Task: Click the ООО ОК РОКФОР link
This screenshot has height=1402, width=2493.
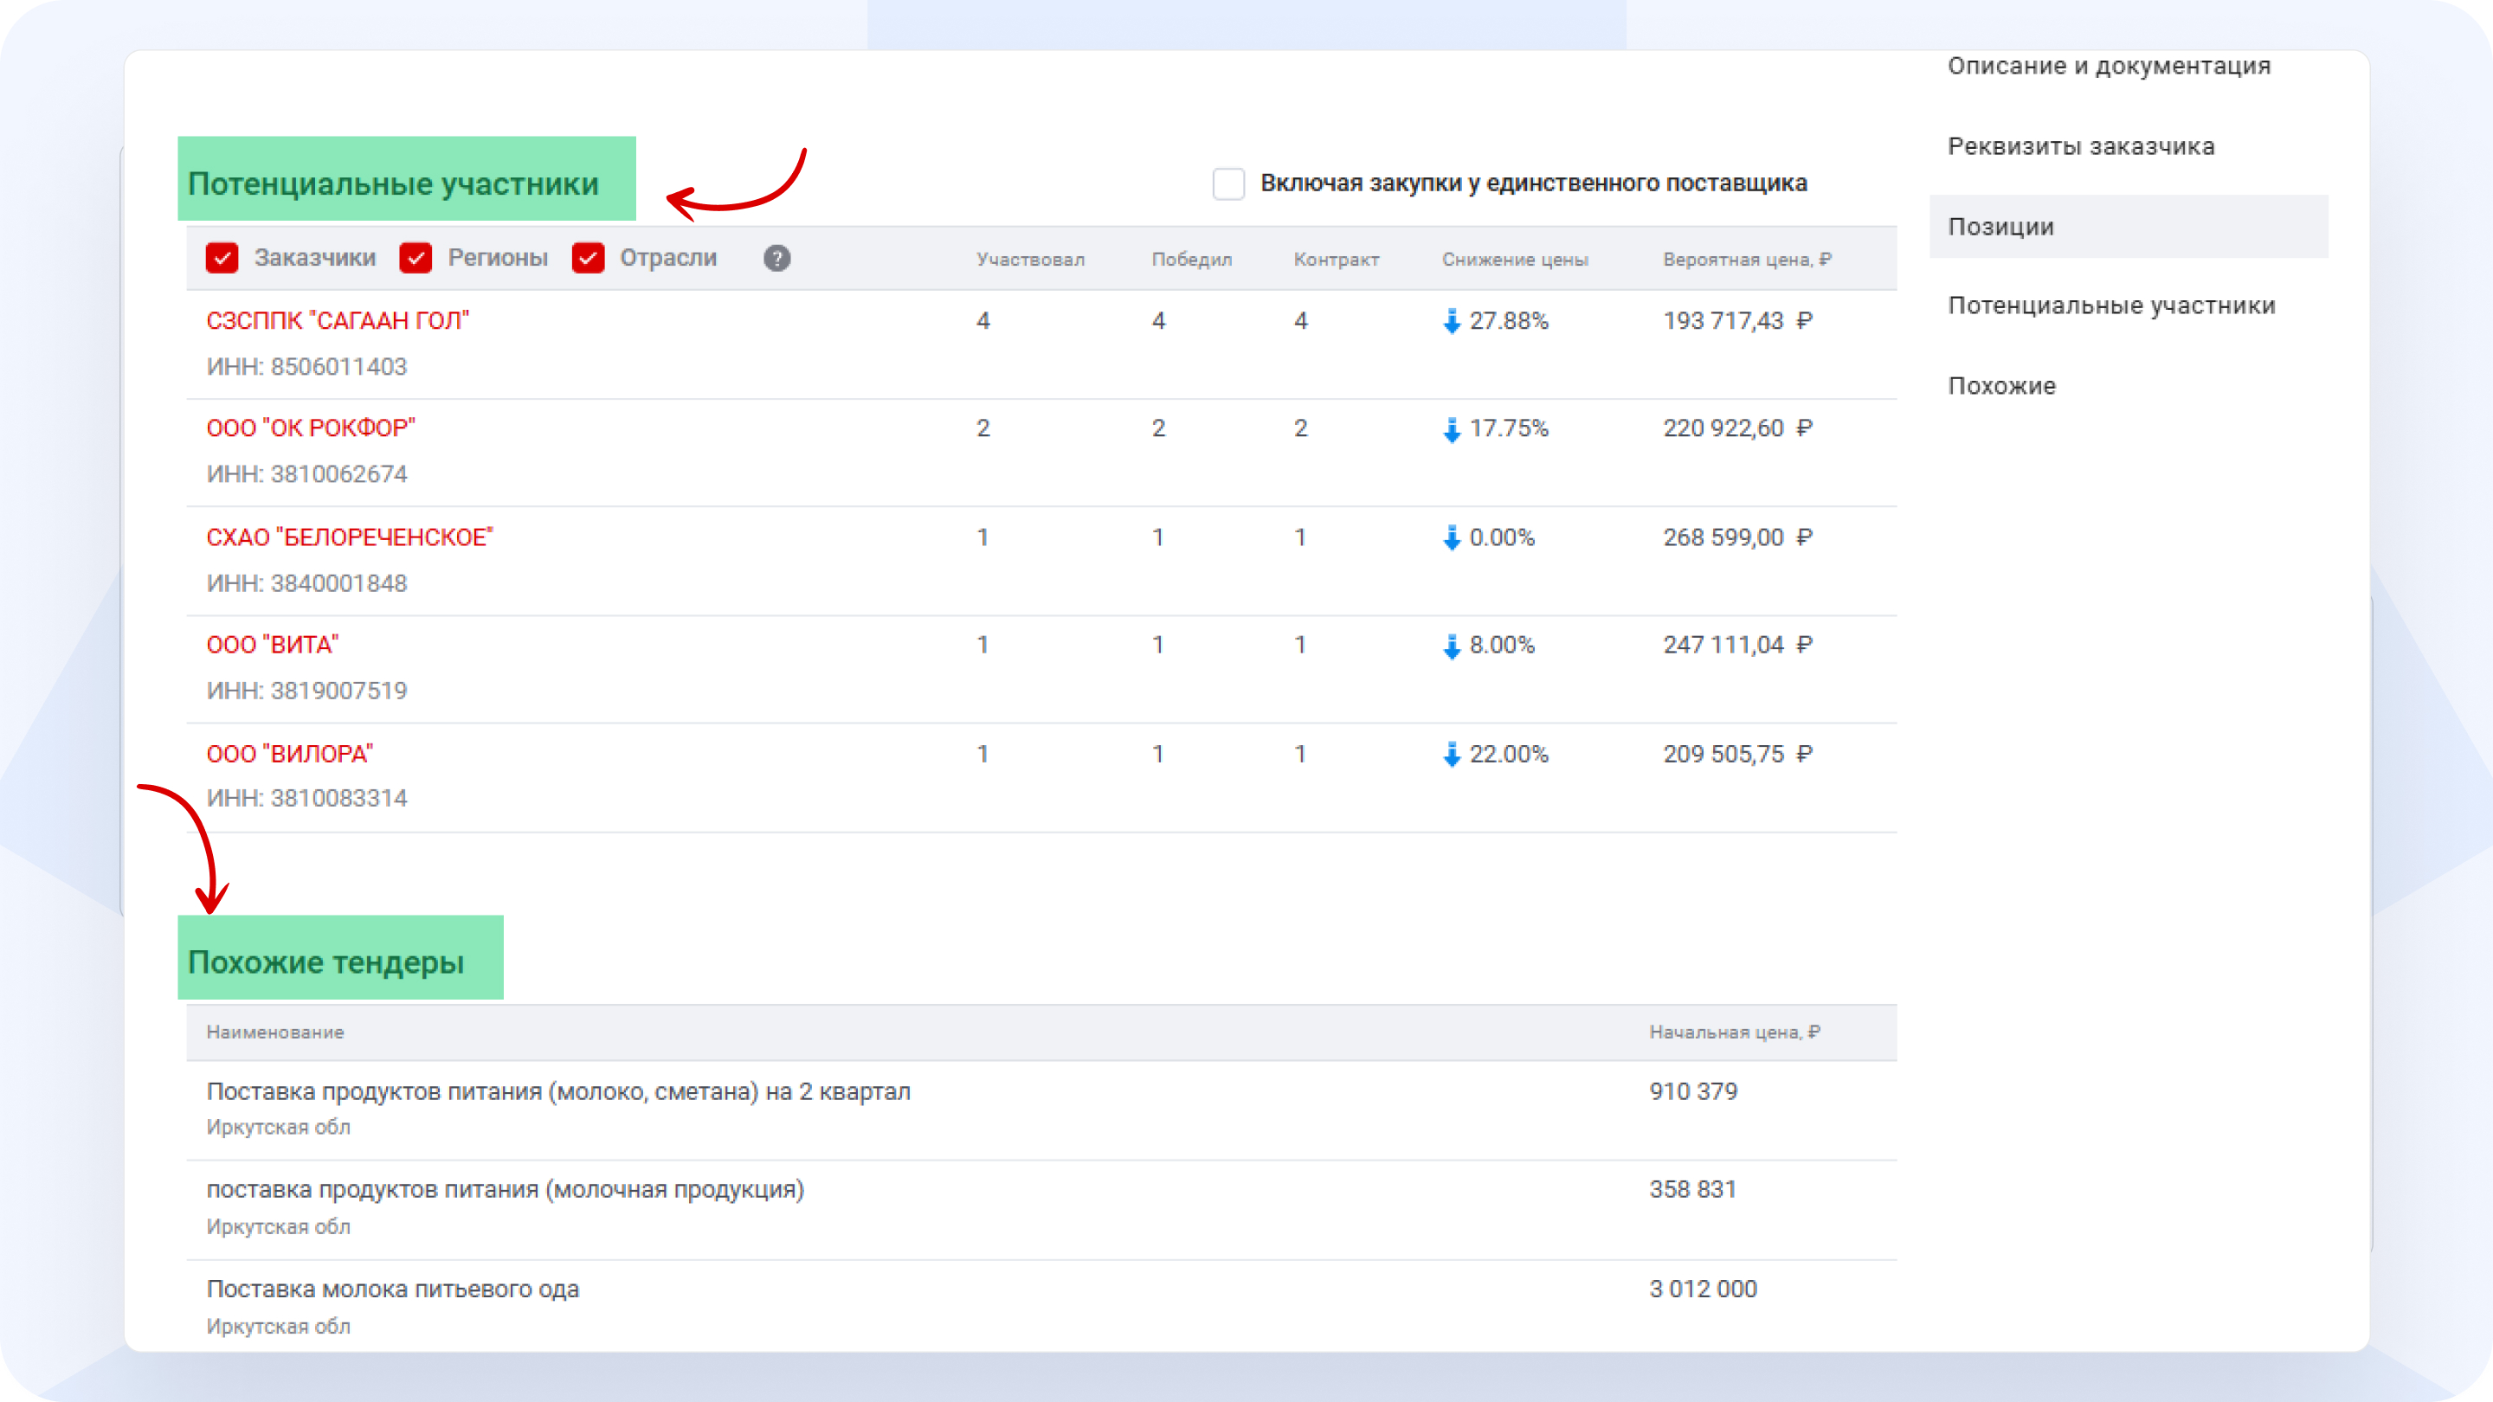Action: coord(312,428)
